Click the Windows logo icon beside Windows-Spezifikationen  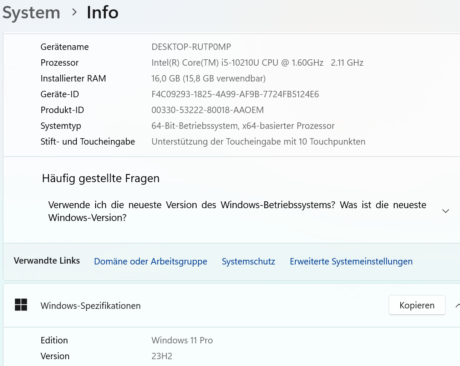[x=21, y=305]
